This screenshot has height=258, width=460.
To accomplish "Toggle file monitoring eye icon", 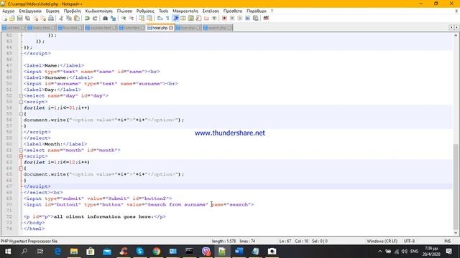I will (214, 18).
